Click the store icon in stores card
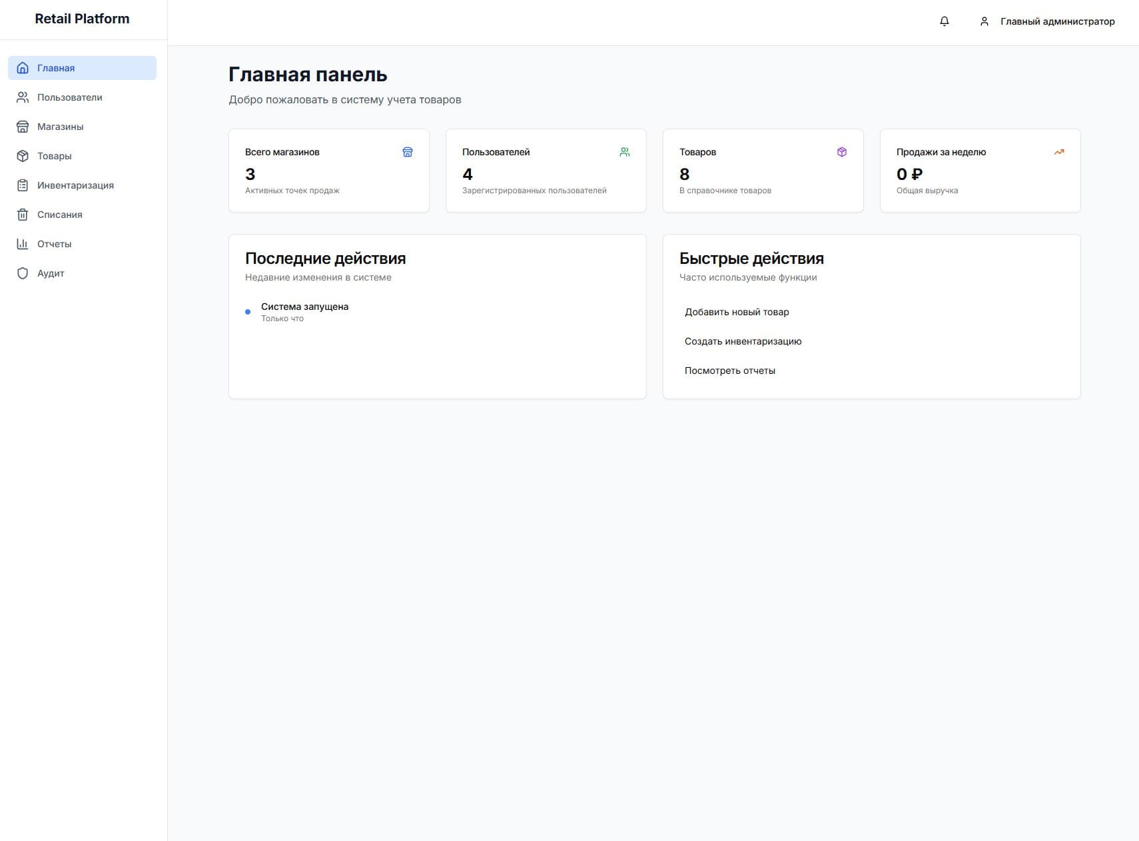The image size is (1139, 841). click(x=408, y=152)
